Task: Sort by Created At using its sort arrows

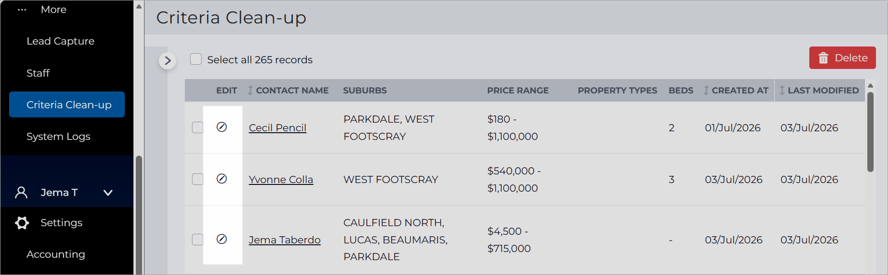Action: pos(706,90)
